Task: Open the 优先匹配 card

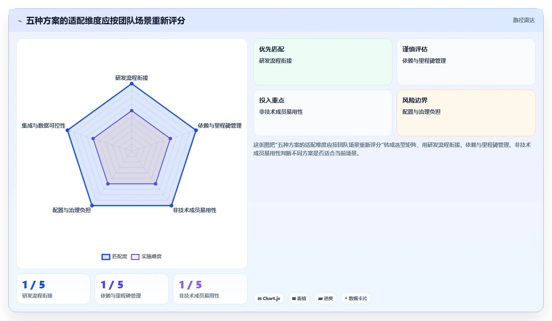Action: click(x=323, y=62)
